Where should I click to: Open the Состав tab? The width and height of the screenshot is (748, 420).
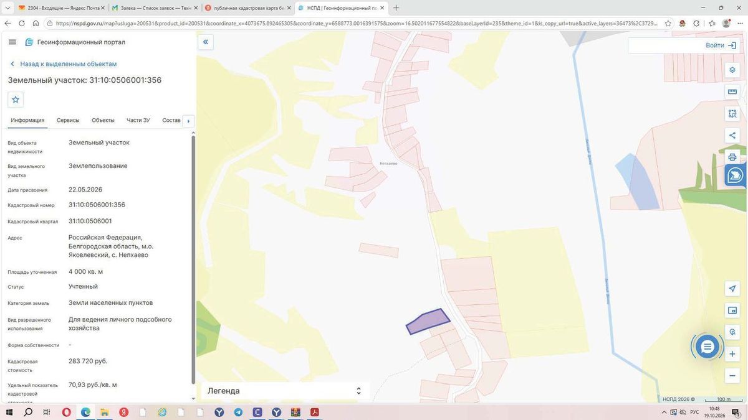click(x=171, y=120)
